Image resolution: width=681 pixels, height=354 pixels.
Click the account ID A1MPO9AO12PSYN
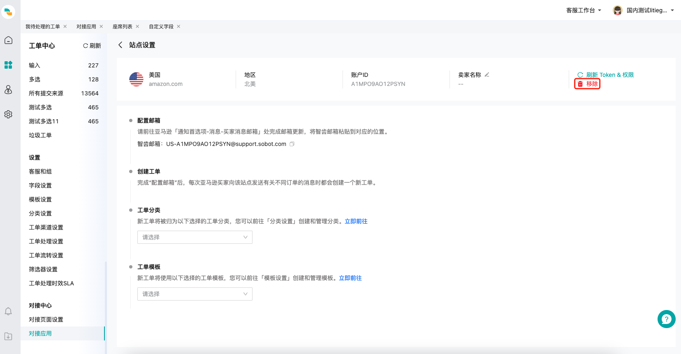[378, 84]
